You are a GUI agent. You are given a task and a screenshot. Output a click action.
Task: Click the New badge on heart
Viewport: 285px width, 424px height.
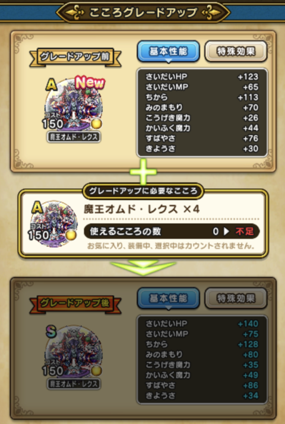[x=90, y=83]
